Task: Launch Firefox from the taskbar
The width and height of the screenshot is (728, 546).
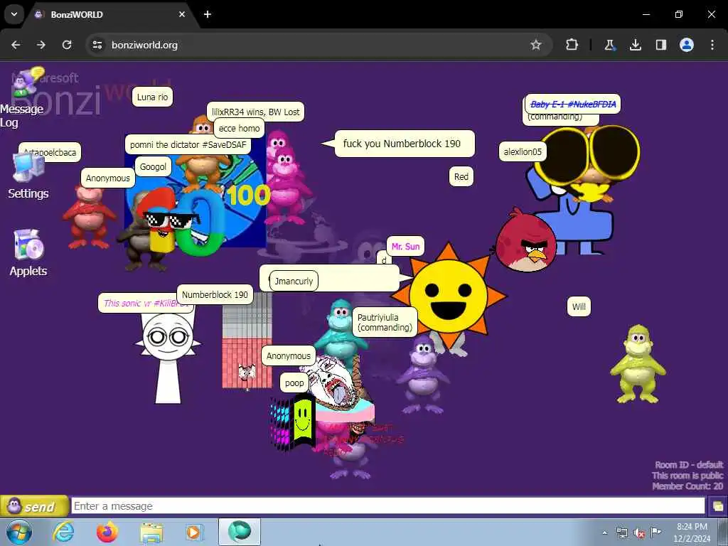Action: click(107, 532)
